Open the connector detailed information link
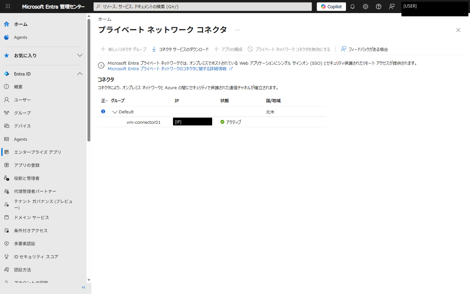The height and width of the screenshot is (294, 470). tap(170, 69)
